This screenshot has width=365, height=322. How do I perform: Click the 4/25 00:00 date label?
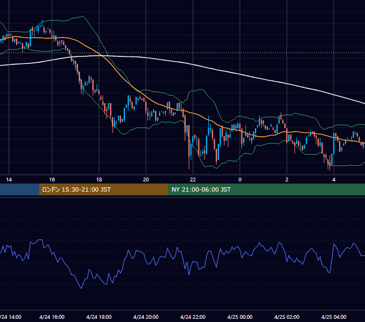click(x=240, y=317)
